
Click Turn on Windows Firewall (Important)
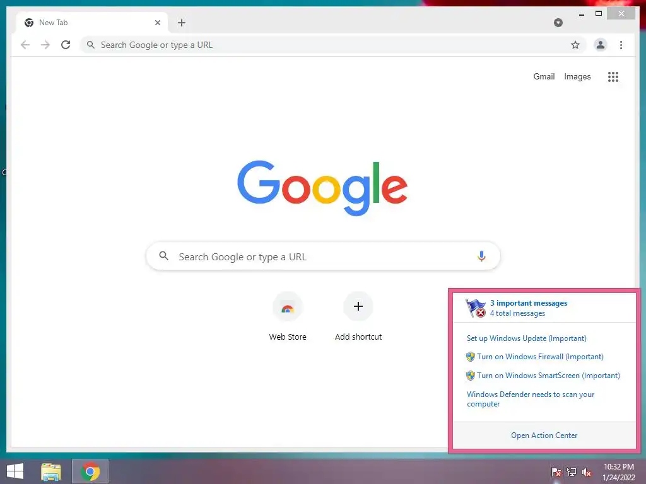click(x=540, y=357)
